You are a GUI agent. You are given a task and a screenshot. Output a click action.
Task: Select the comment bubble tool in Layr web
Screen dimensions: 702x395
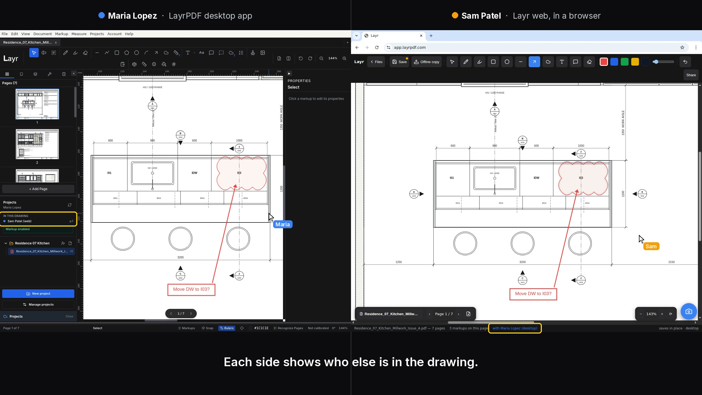click(575, 62)
